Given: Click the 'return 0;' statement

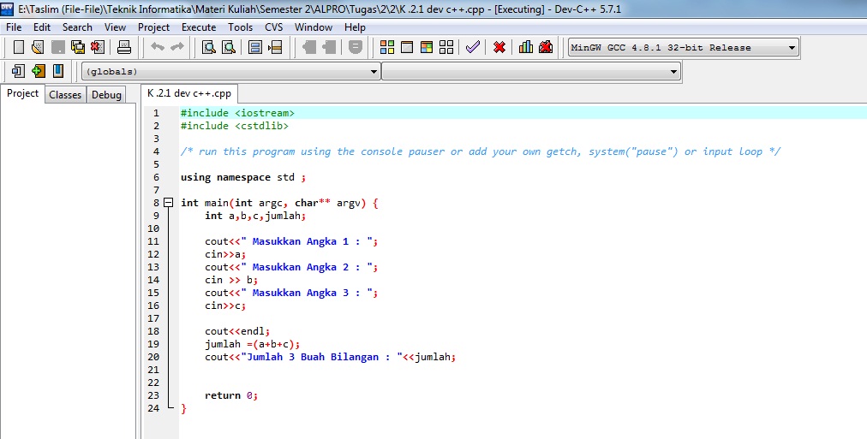Looking at the screenshot, I should pyautogui.click(x=231, y=395).
